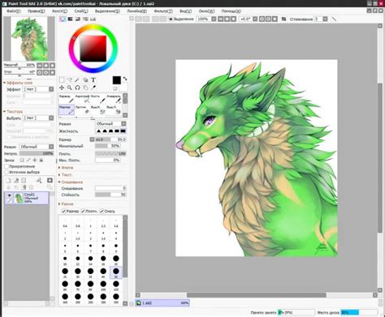Select the 1.sai2 document tab
This screenshot has height=317, width=385.
click(x=162, y=303)
